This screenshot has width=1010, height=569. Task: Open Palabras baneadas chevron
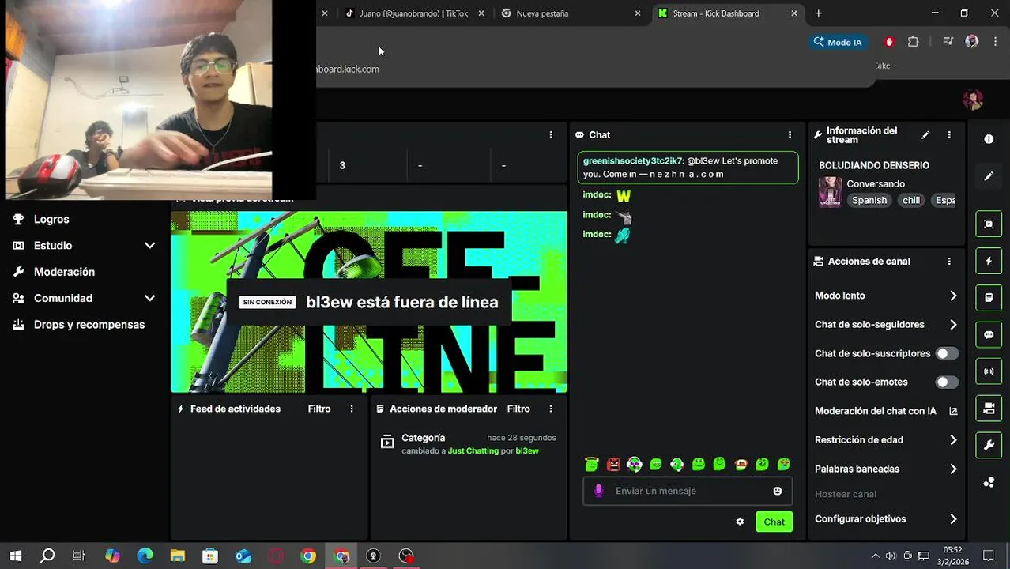click(x=953, y=469)
